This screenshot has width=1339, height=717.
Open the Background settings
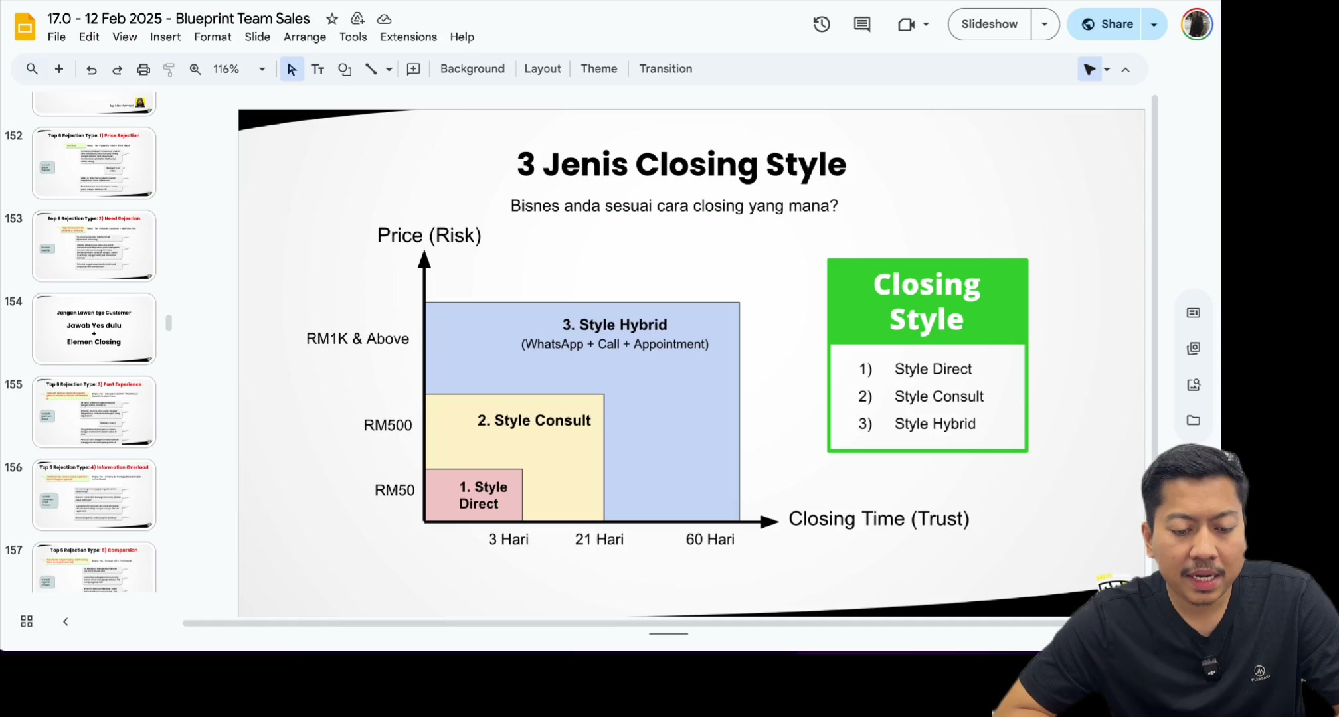click(x=472, y=69)
